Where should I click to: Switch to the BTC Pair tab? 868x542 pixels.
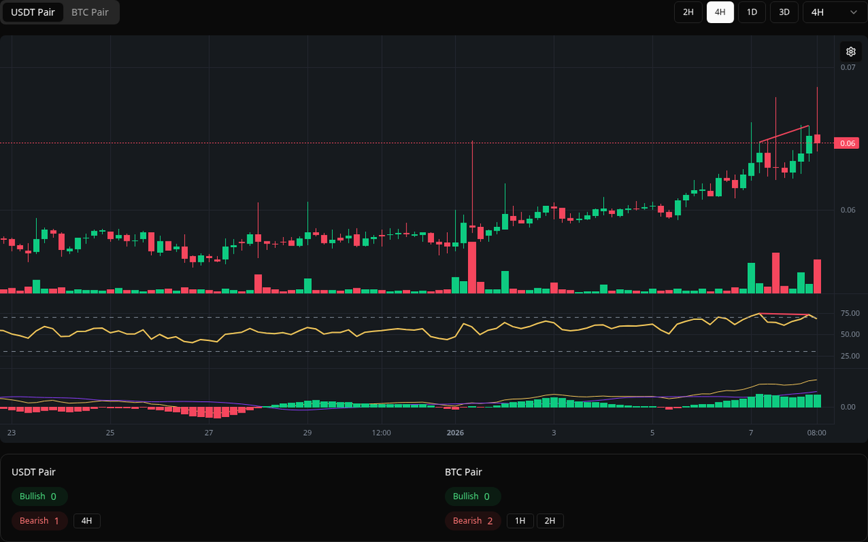pos(89,12)
